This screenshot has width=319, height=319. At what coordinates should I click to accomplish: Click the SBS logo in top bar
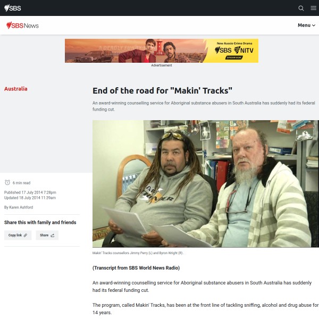[x=13, y=8]
